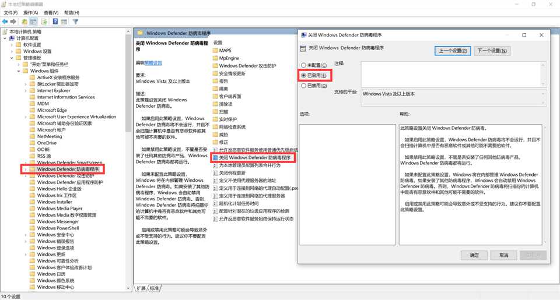The image size is (560, 300).
Task: Click the MAPS folder icon in the settings list
Action: coord(215,50)
